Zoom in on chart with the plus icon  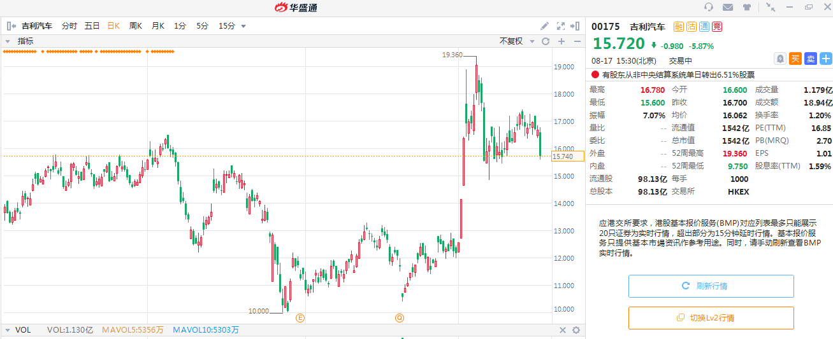click(x=561, y=41)
